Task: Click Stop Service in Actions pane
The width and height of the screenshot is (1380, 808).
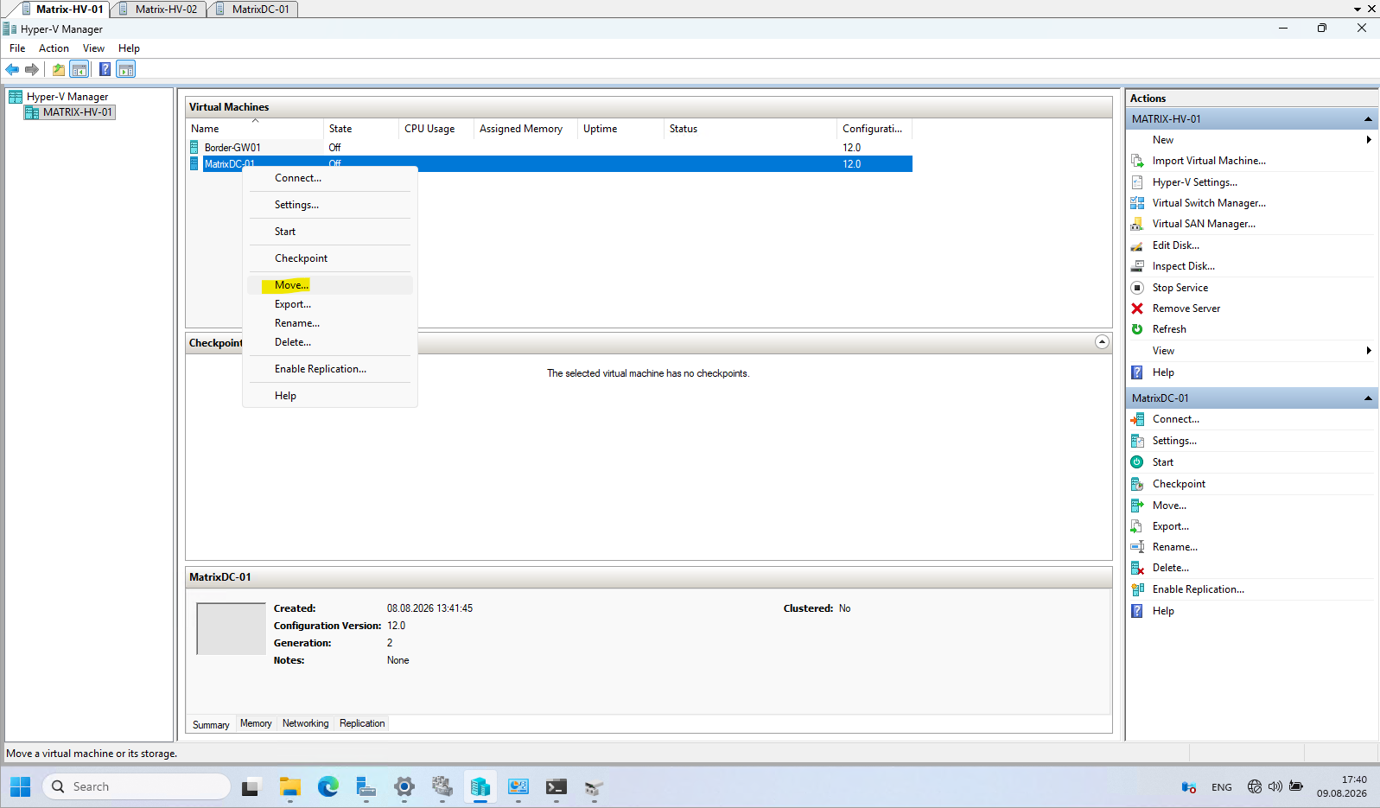Action: pyautogui.click(x=1180, y=288)
